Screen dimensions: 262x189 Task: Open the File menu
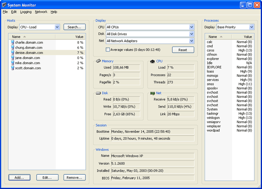point(5,12)
